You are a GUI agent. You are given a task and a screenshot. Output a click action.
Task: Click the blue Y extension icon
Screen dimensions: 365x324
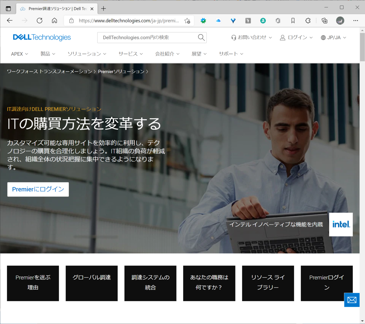click(x=233, y=21)
